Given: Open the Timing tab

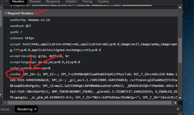Looking at the screenshot, I should point(87,1).
